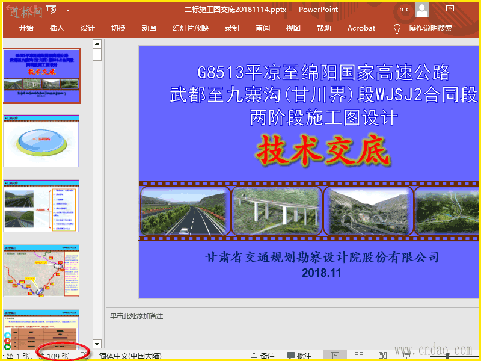Switch to the 切换 ribbon tab
The height and width of the screenshot is (361, 481).
[118, 28]
